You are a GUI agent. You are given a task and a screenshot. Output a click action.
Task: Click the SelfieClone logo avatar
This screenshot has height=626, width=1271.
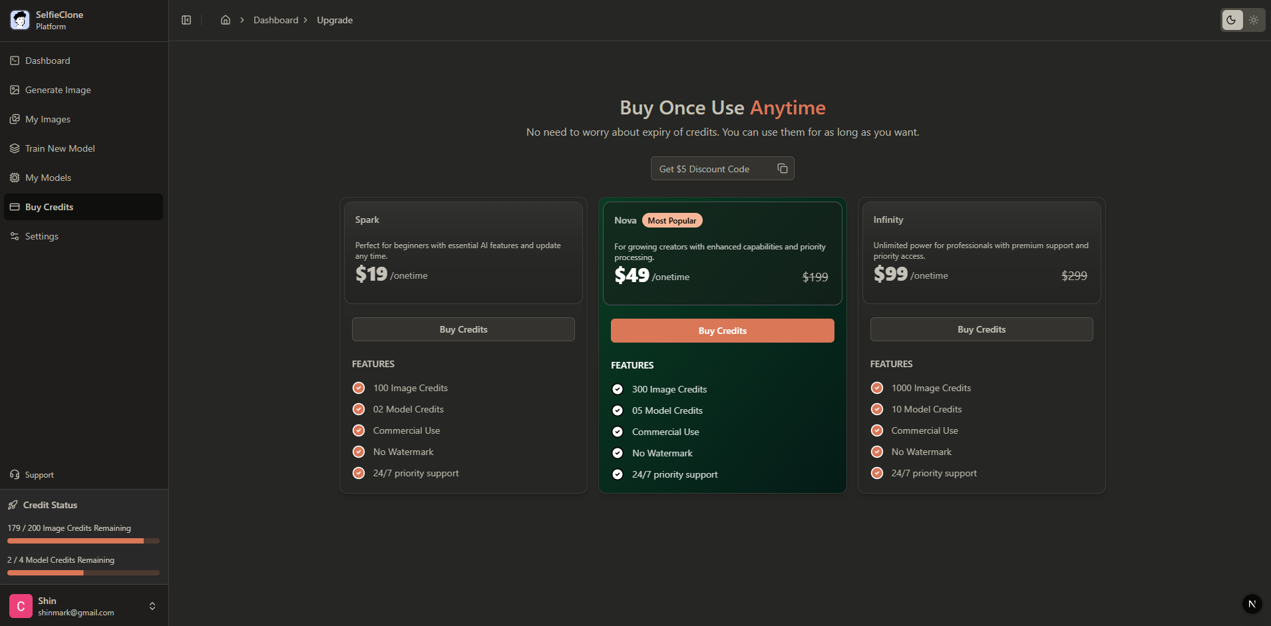tap(20, 20)
